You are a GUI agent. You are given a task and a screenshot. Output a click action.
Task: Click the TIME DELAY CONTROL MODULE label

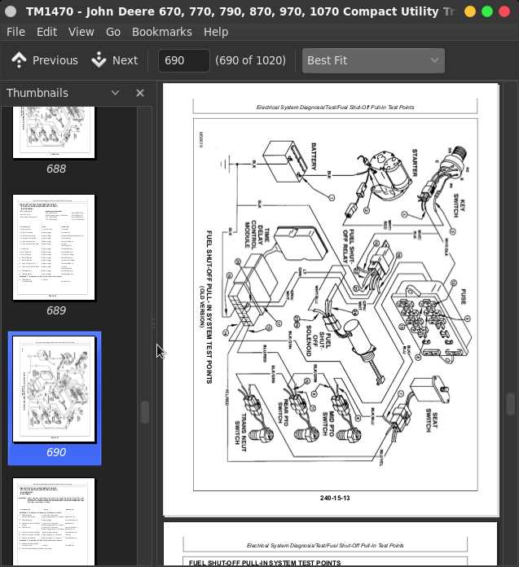point(257,234)
